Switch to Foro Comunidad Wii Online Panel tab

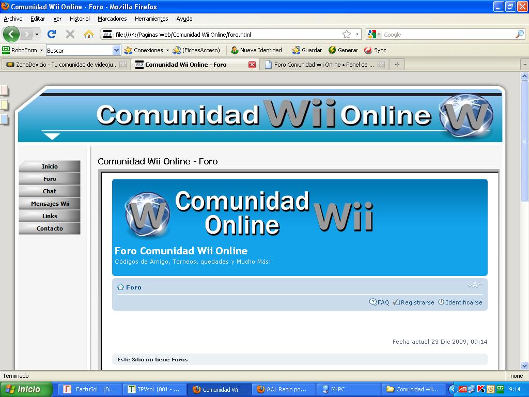point(324,65)
